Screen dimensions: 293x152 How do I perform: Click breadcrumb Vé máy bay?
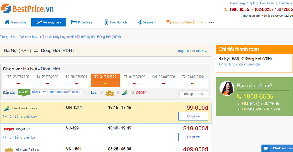[29, 37]
